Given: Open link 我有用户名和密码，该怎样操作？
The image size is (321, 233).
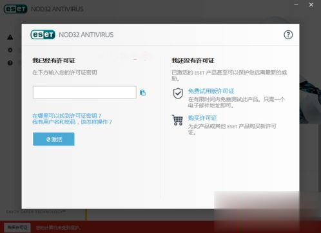Looking at the screenshot, I should (72, 122).
